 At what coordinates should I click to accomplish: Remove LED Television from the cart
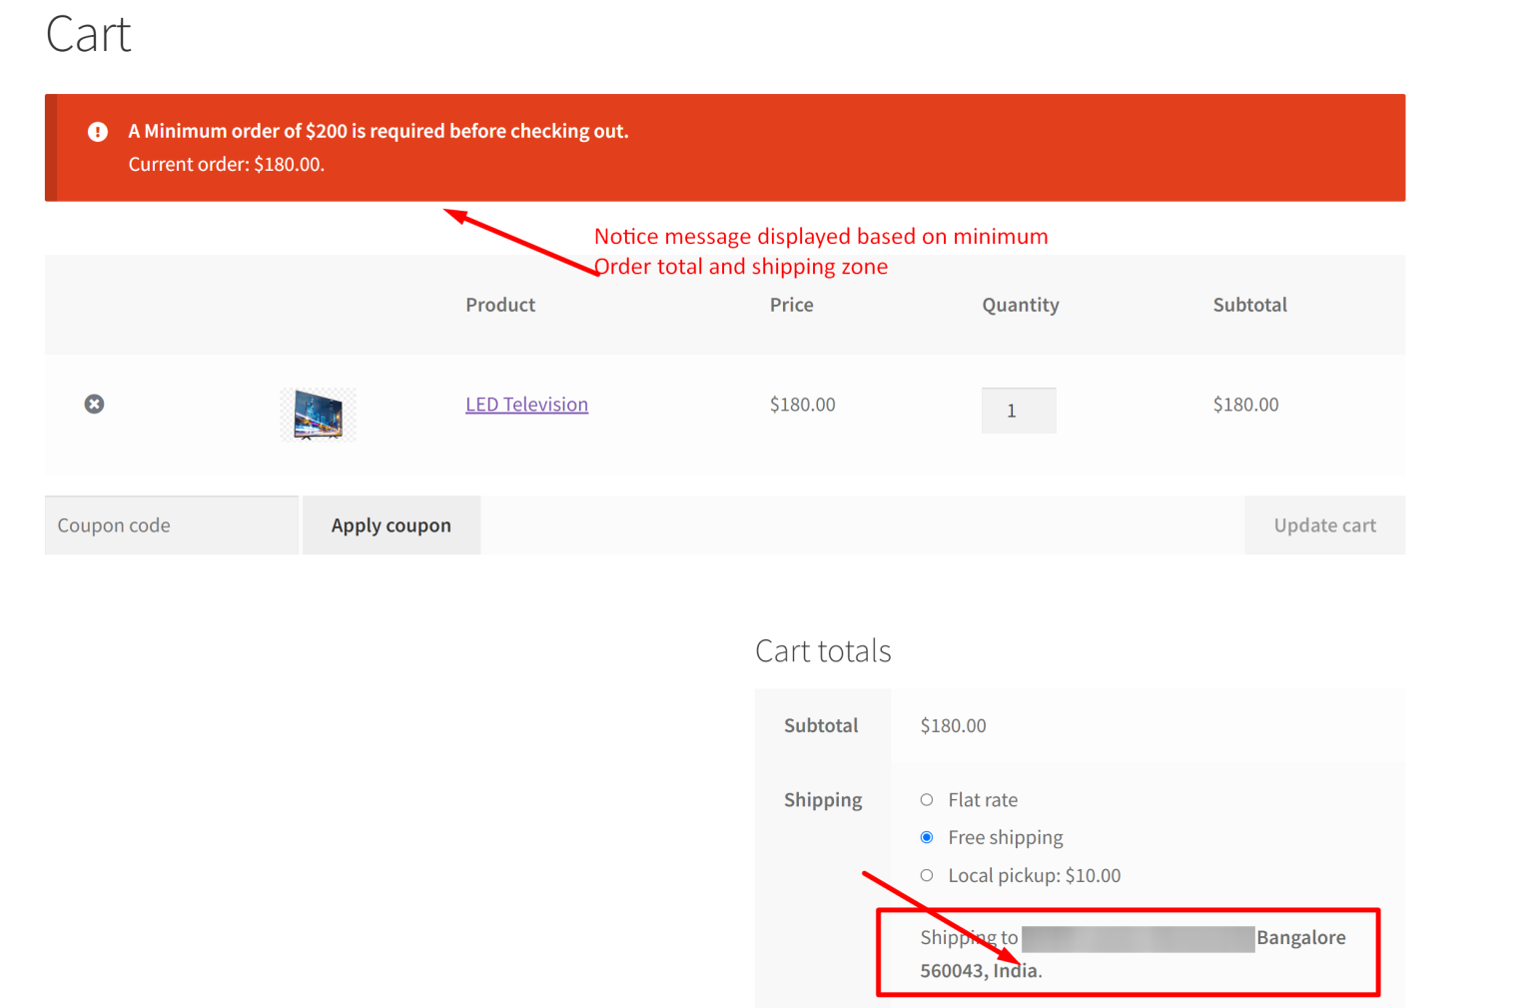(x=94, y=404)
